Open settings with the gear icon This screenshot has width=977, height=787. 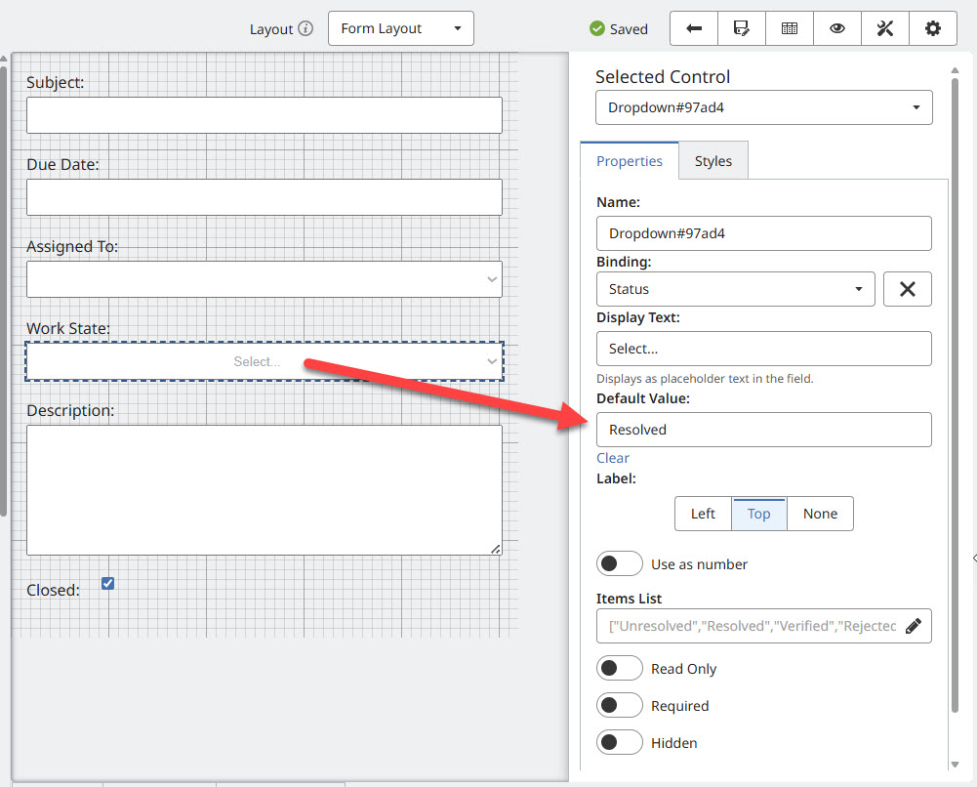click(933, 28)
